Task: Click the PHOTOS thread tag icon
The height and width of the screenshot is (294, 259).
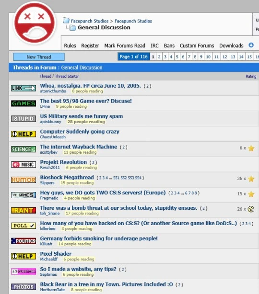Action: point(24,287)
